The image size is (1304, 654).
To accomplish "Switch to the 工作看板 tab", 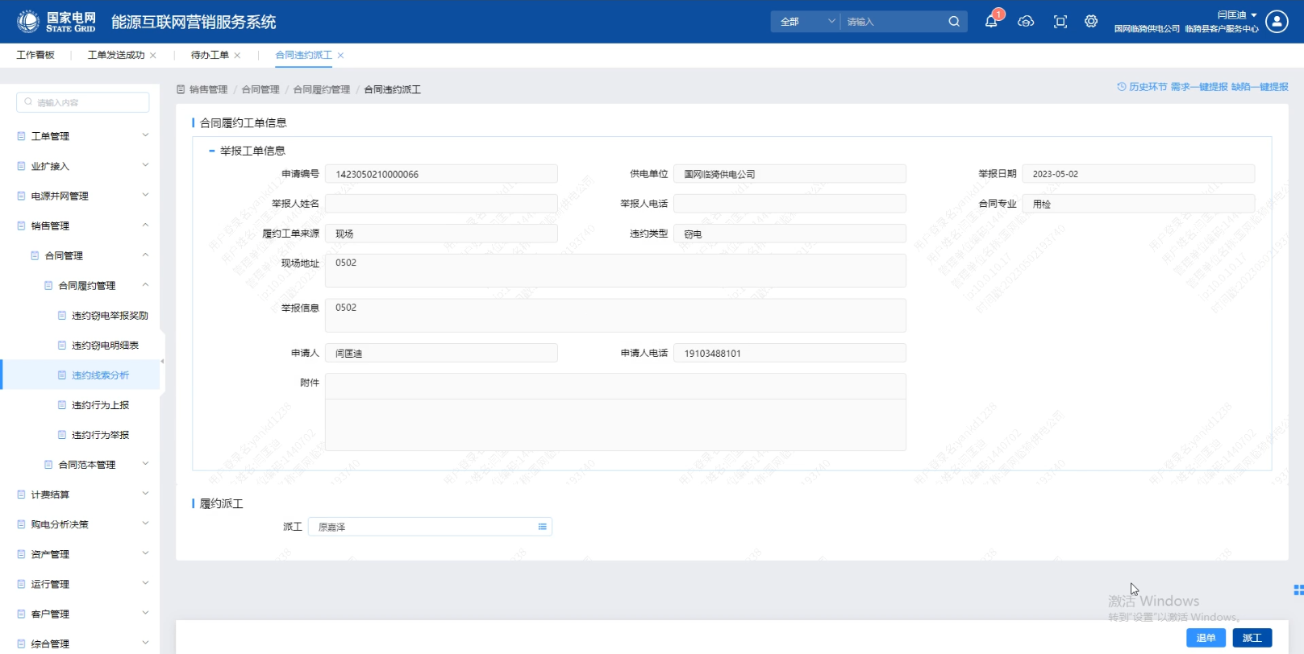I will pos(35,55).
